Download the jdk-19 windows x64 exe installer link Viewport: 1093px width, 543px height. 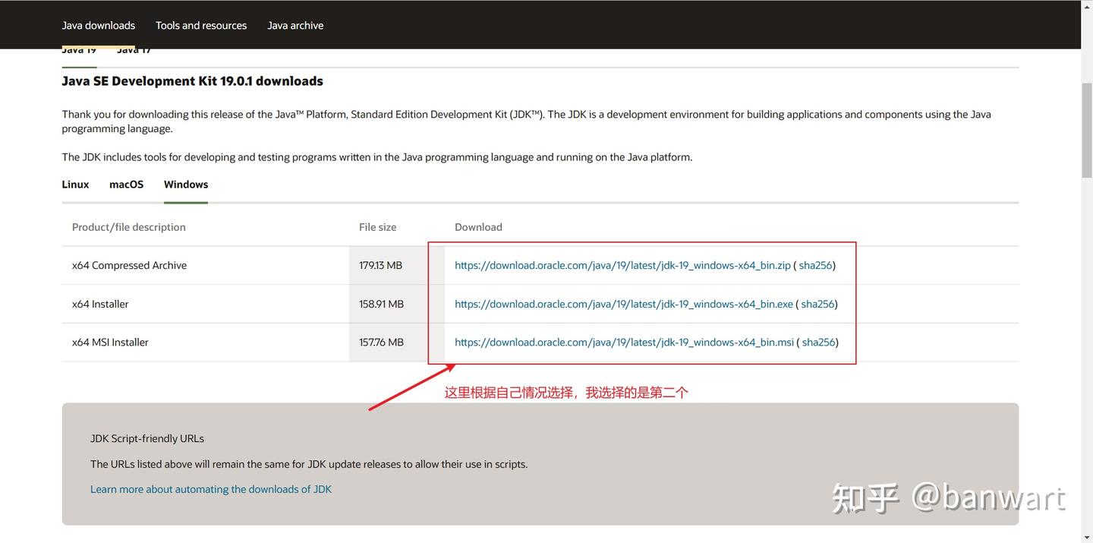pyautogui.click(x=624, y=304)
